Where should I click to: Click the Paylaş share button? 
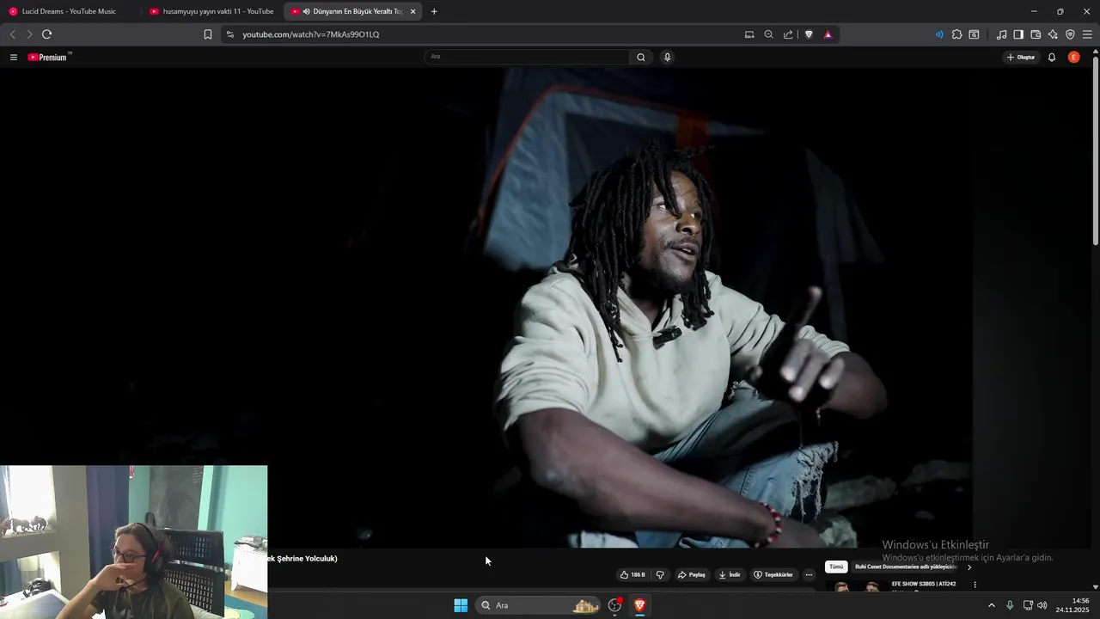692,575
